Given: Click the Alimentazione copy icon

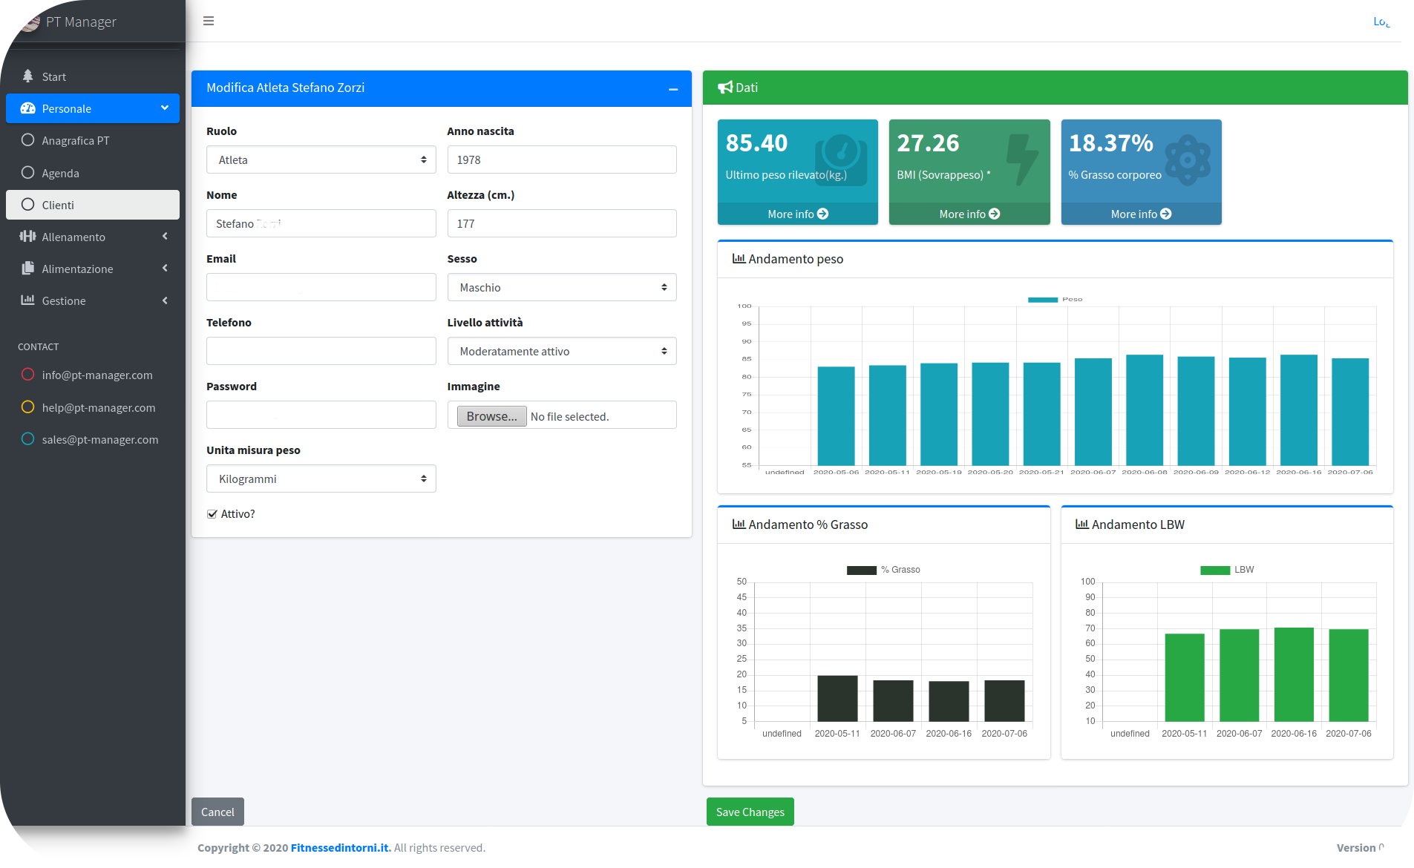Looking at the screenshot, I should pos(28,269).
